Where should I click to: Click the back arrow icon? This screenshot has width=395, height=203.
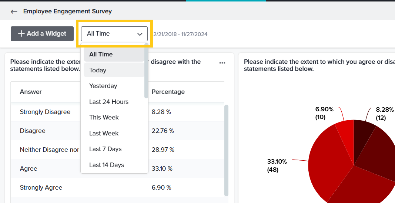[x=14, y=12]
